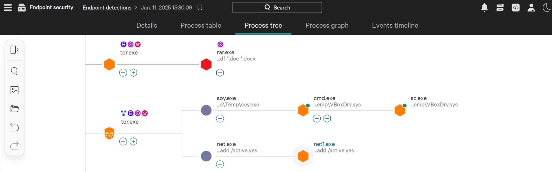
Task: Open the hamburger navigation menu
Action: click(x=8, y=7)
